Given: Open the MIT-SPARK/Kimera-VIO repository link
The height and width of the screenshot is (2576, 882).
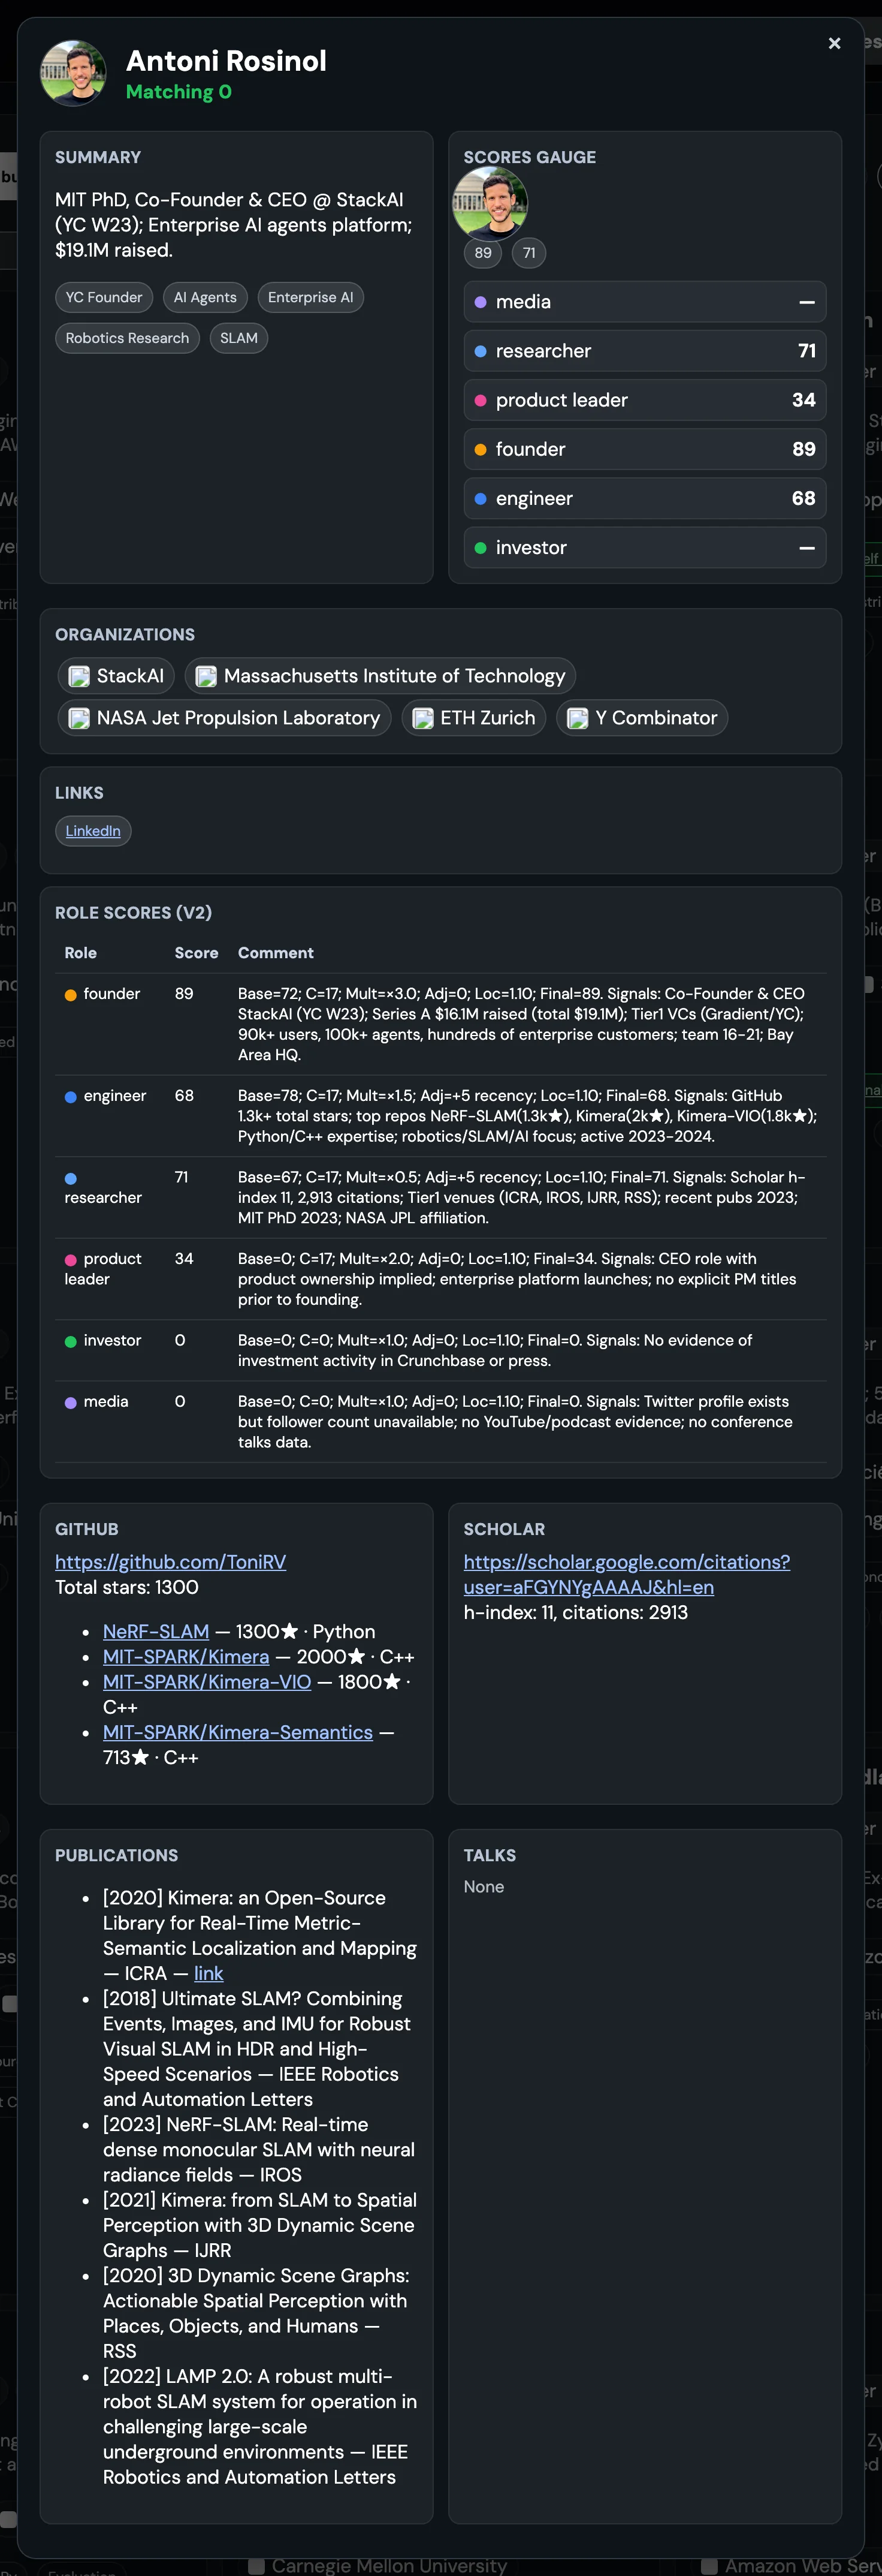Looking at the screenshot, I should [207, 1682].
